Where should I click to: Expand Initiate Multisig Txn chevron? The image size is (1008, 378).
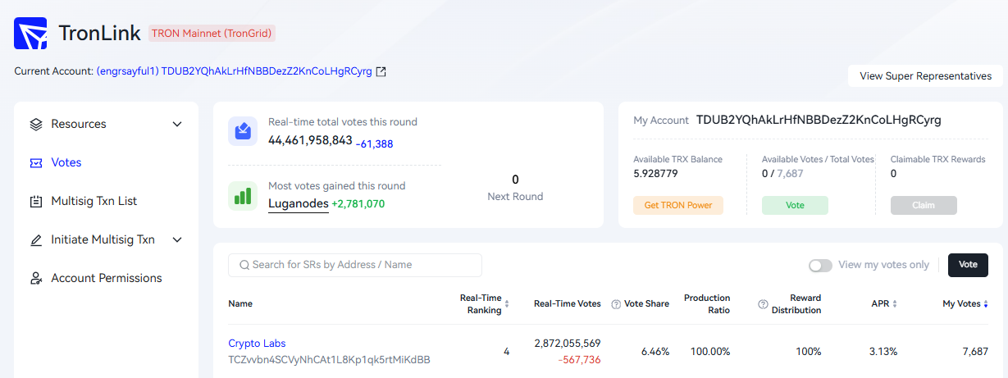point(177,240)
